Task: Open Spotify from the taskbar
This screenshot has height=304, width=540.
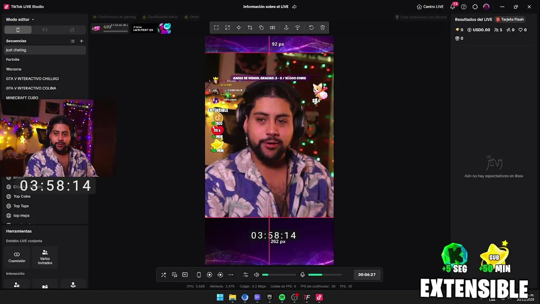Action: tap(282, 297)
